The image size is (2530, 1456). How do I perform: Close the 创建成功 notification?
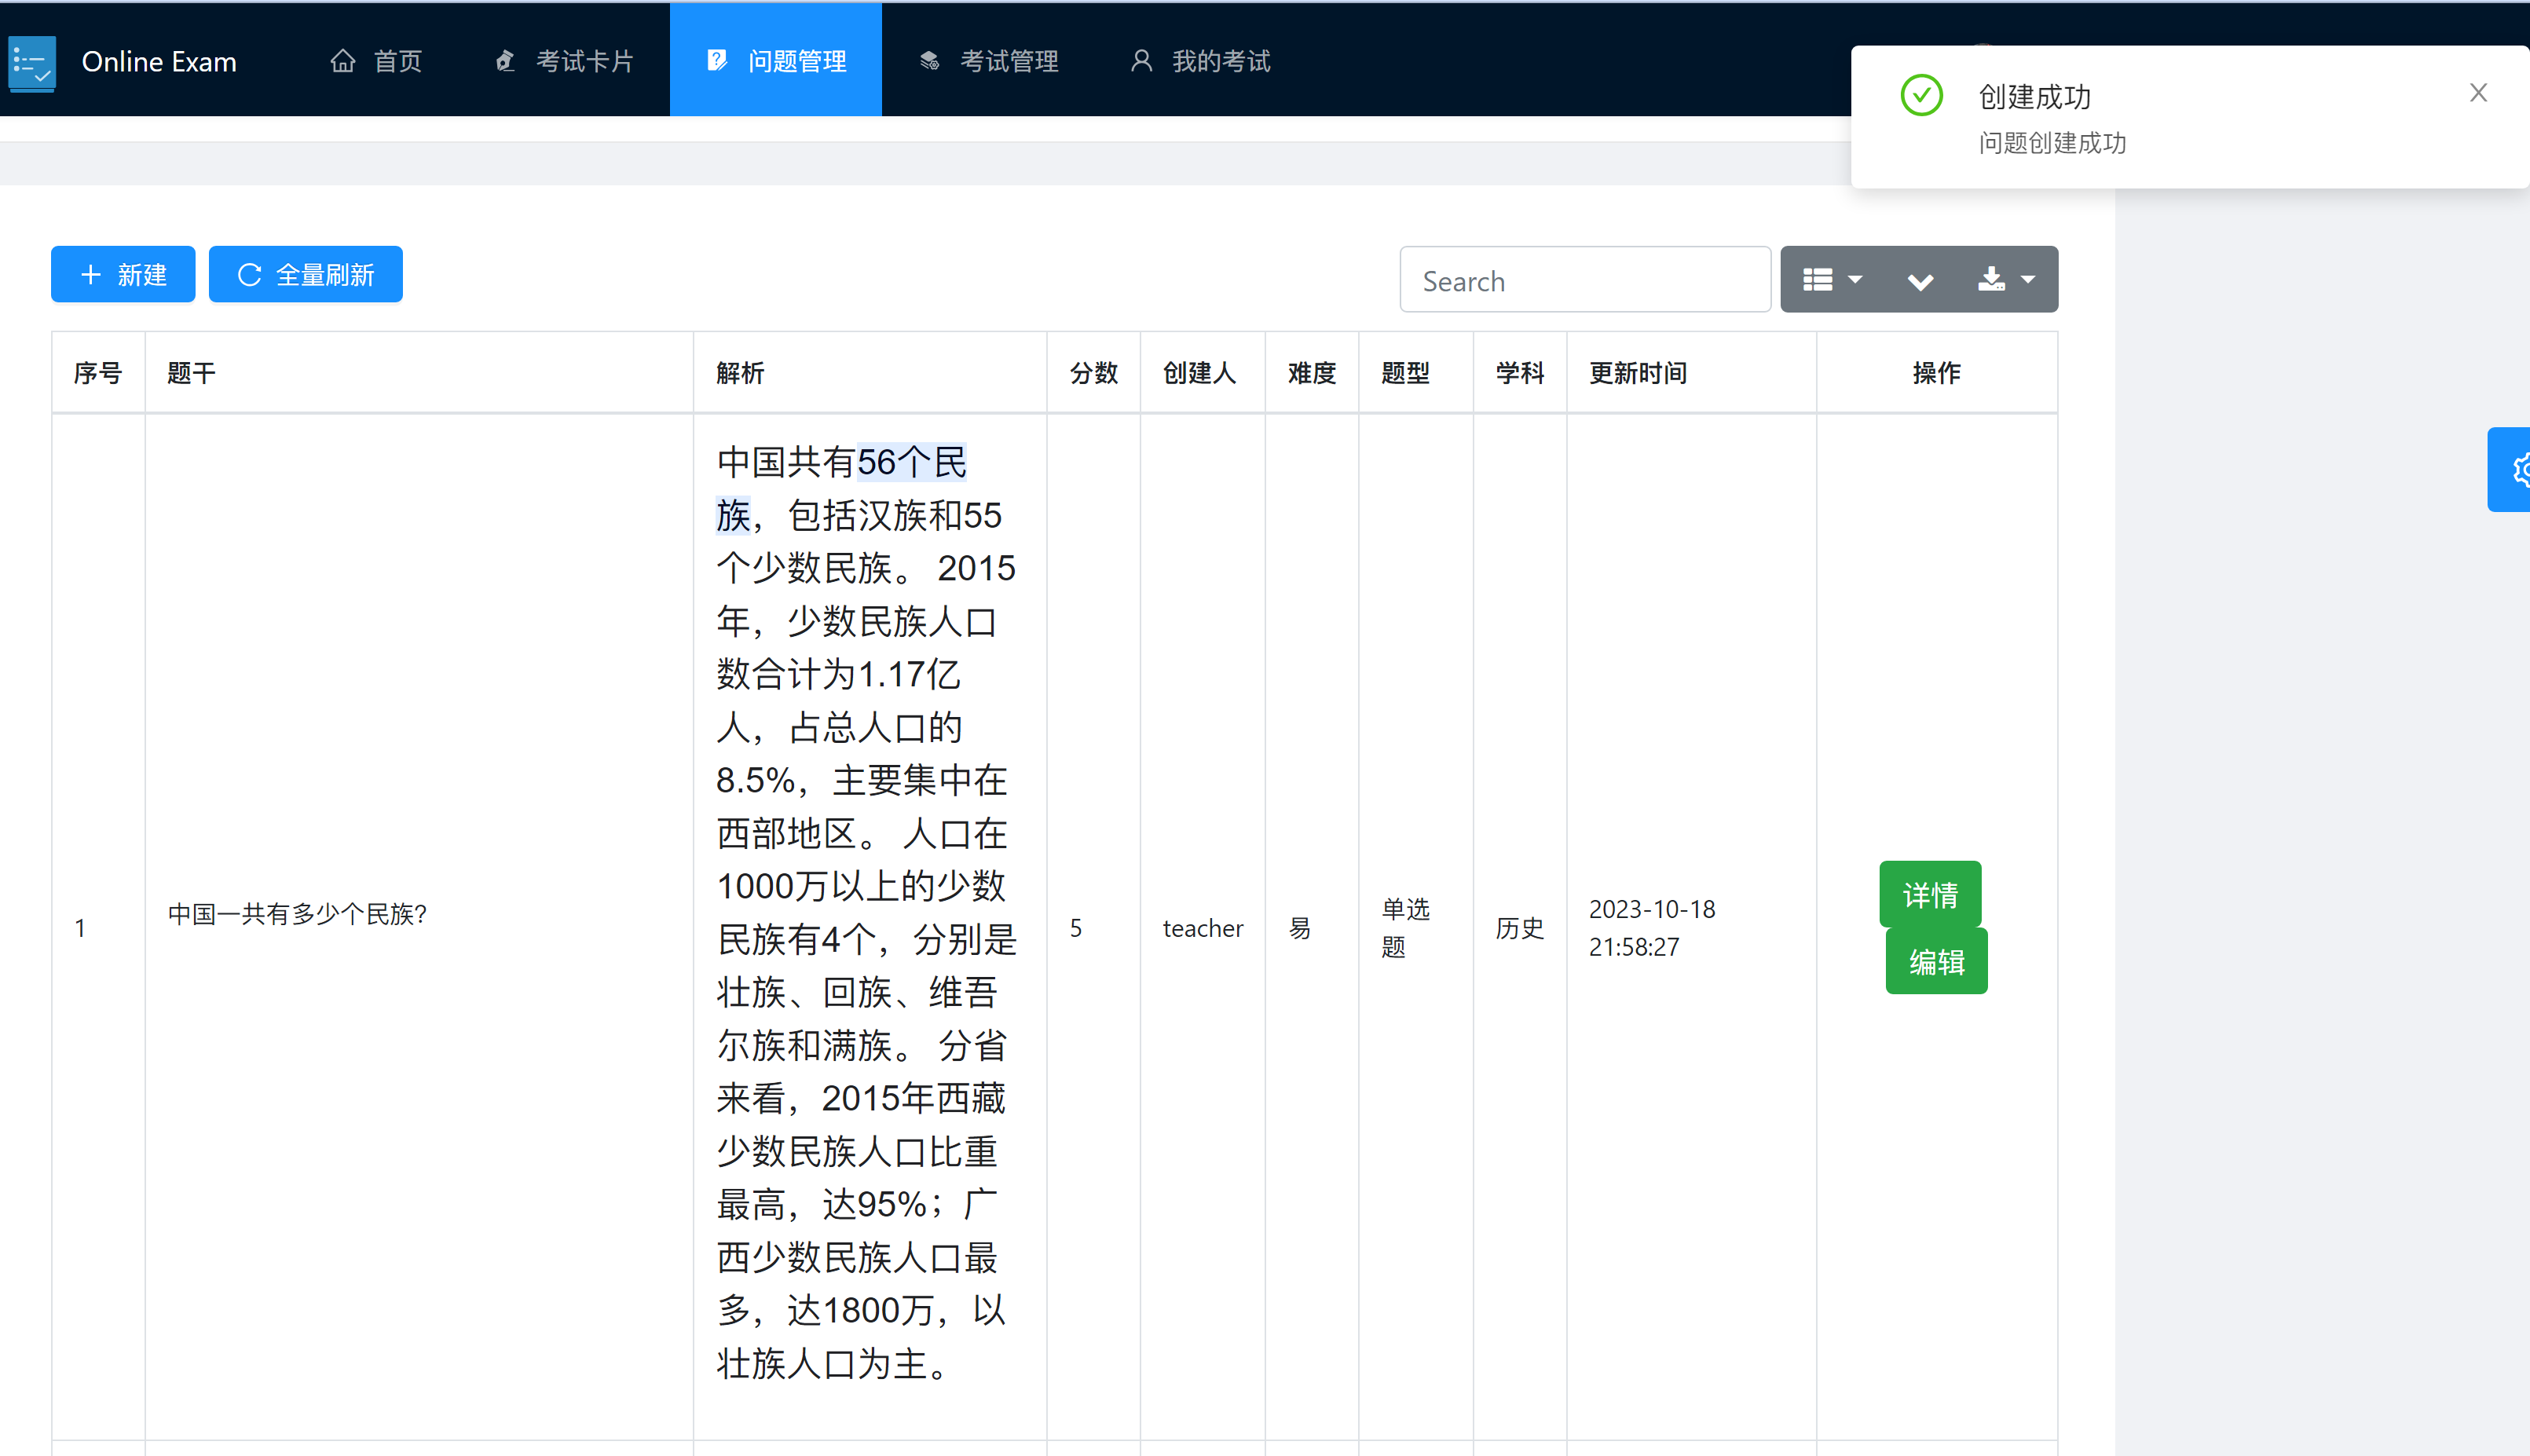pos(2477,93)
